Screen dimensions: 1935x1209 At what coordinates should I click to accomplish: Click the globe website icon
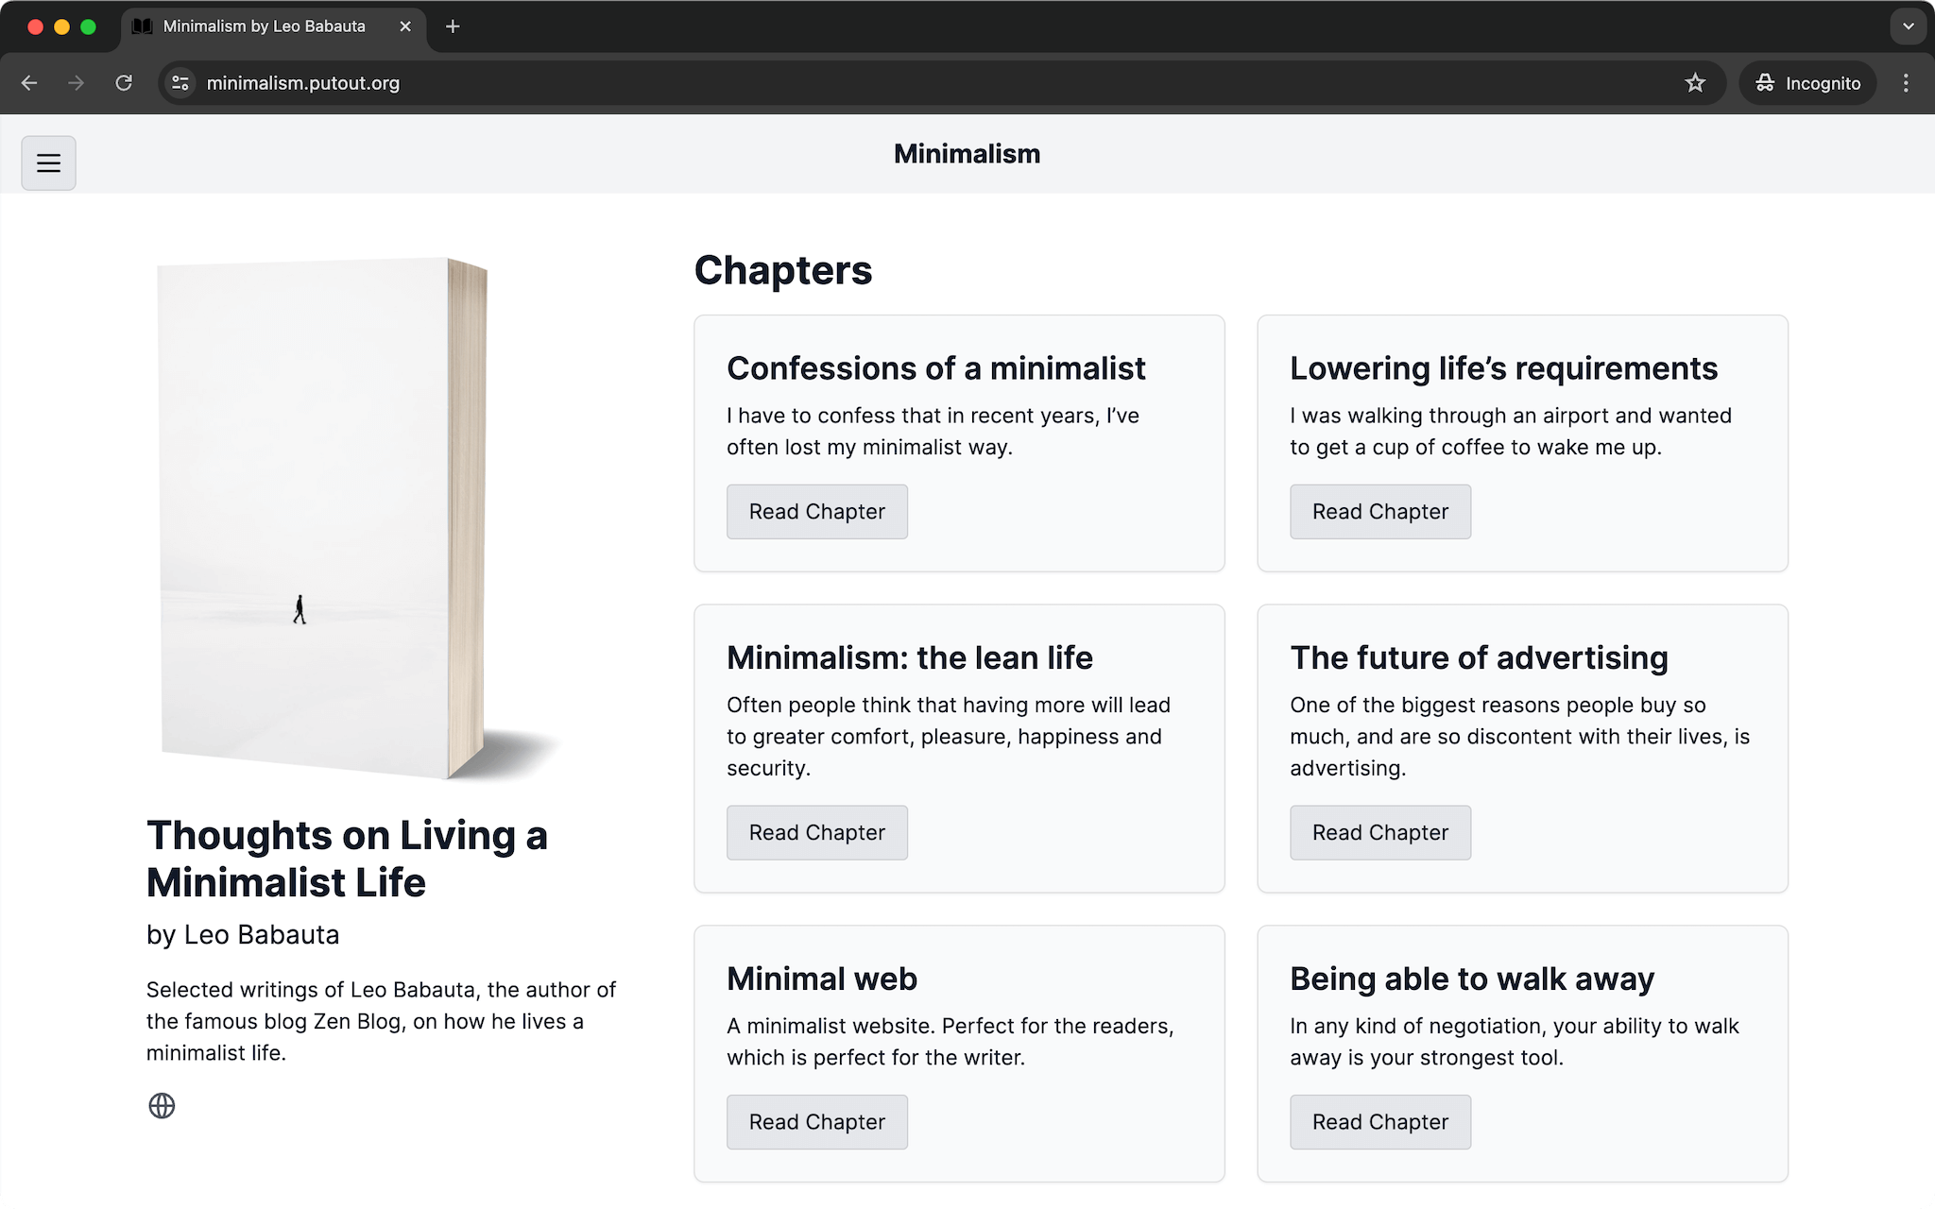tap(162, 1105)
